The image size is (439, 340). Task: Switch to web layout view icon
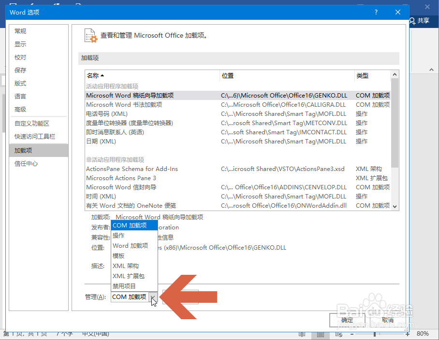[x=339, y=334]
